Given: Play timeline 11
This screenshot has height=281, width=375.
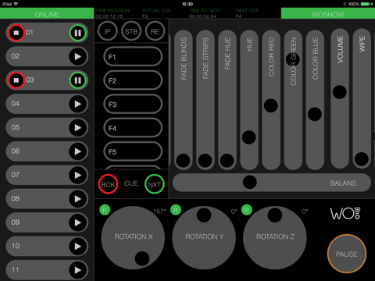Looking at the screenshot, I should tap(77, 270).
